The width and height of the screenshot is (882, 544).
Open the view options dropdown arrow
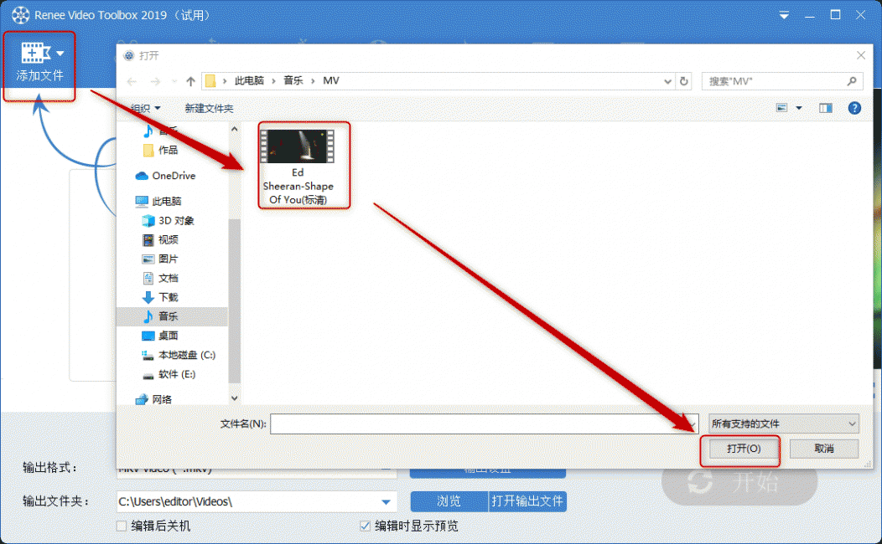coord(799,108)
